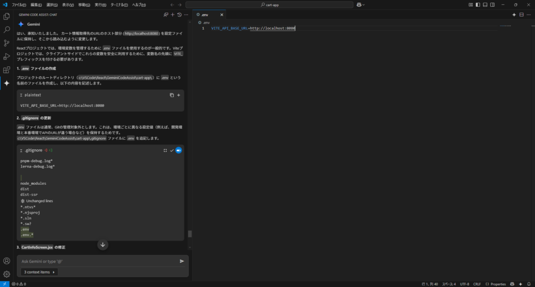Screen dimensions: 535x287
Task: Open the 編集 menu
Action: (36, 5)
